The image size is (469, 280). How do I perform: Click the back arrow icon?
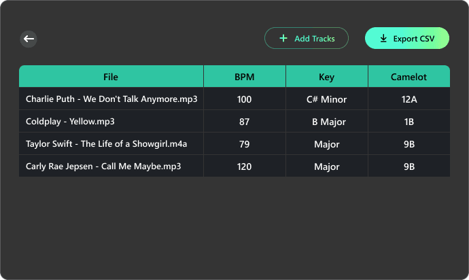[29, 39]
